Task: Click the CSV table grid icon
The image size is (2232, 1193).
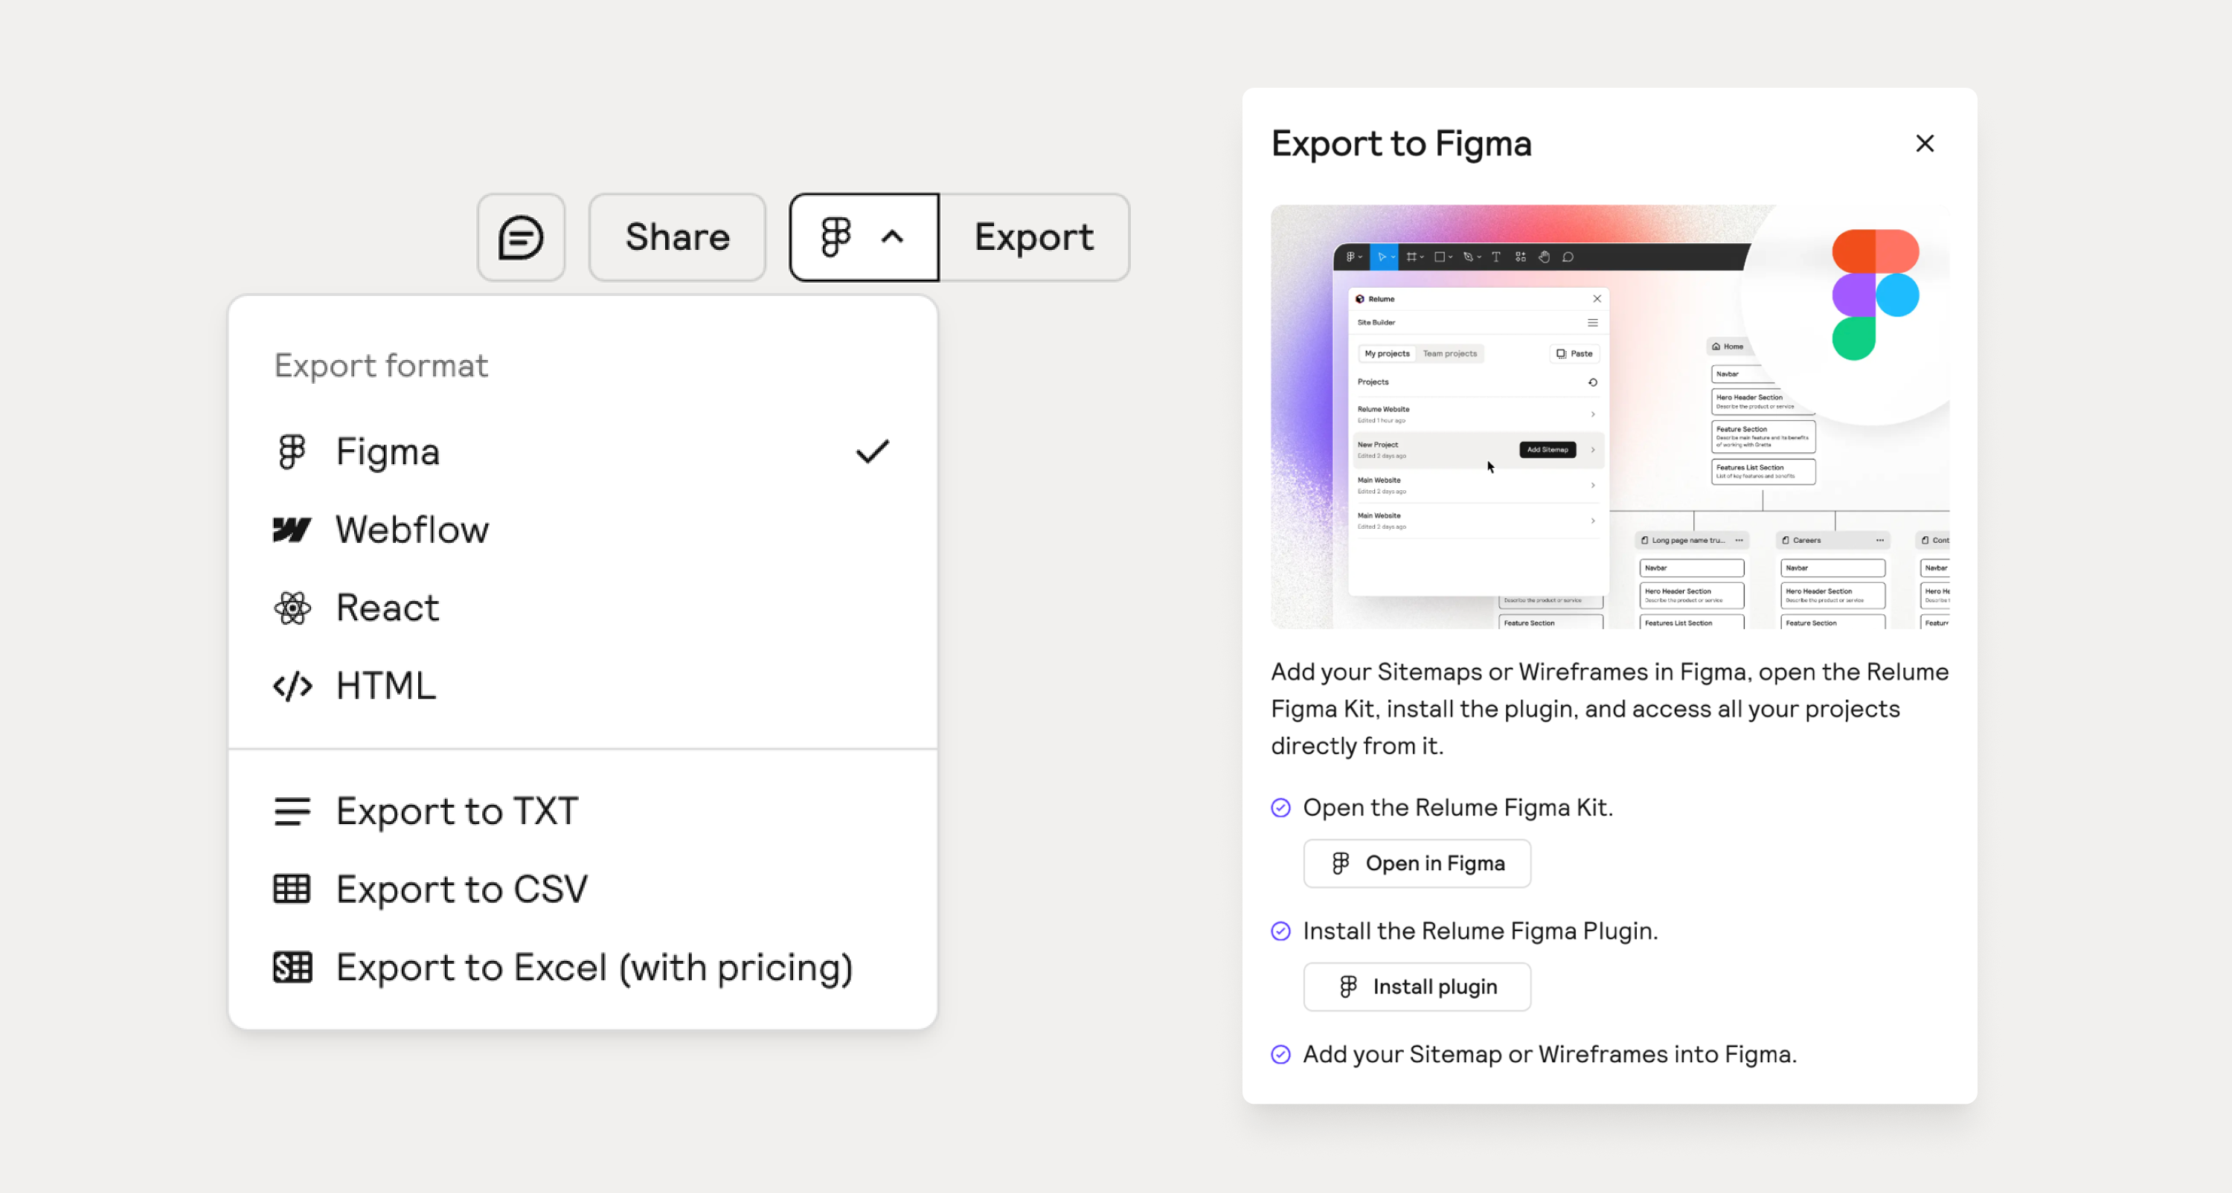Action: pos(292,889)
